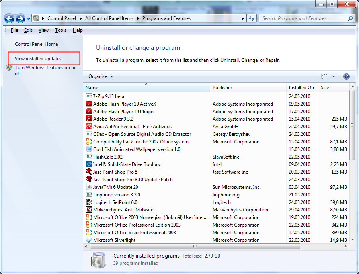Click size cell '842 MB'
The image size is (359, 274).
[x=339, y=225]
